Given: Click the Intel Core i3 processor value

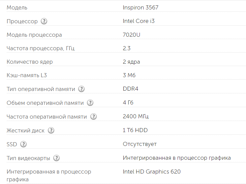Looking at the screenshot, I should 139,21.
